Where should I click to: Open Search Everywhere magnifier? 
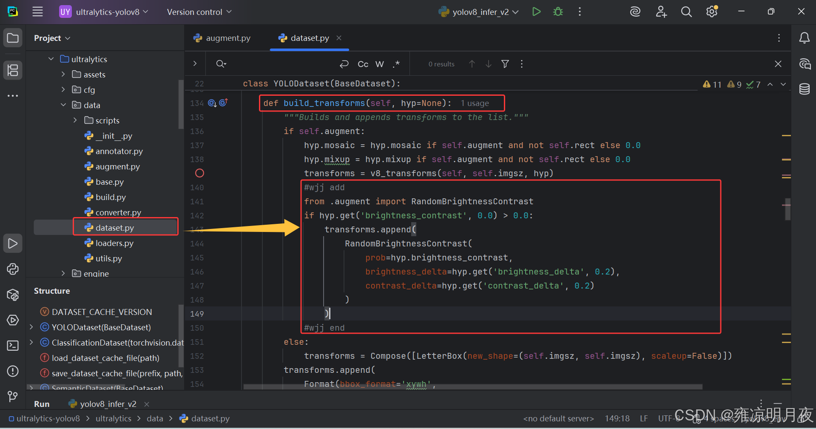pyautogui.click(x=686, y=12)
